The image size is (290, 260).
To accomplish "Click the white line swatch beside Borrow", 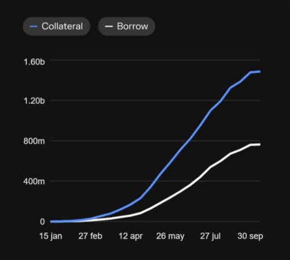I will (x=109, y=27).
